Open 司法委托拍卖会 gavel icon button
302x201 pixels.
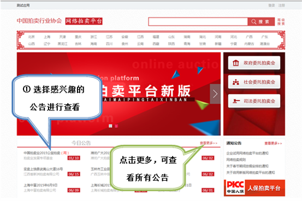point(254,101)
